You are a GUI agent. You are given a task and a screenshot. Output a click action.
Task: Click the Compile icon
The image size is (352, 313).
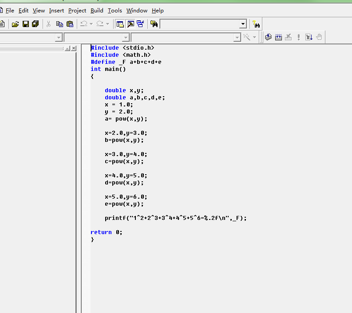click(x=268, y=37)
